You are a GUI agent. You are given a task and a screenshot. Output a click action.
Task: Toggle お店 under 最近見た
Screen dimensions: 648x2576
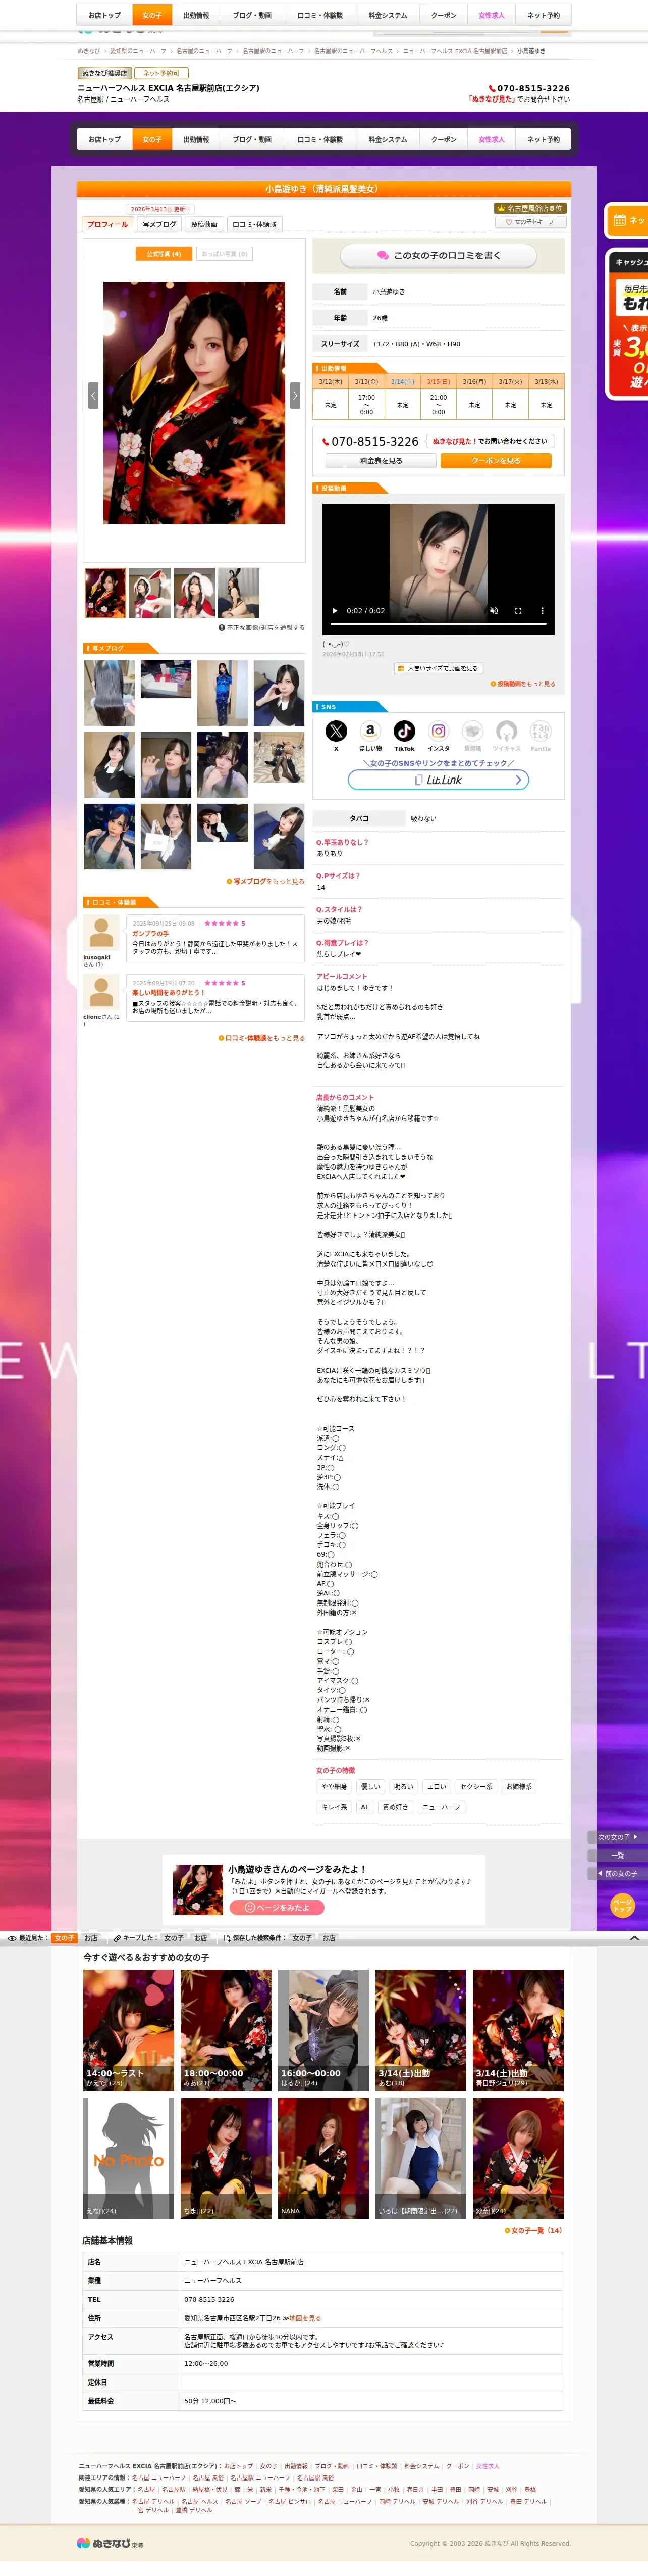[x=91, y=1938]
